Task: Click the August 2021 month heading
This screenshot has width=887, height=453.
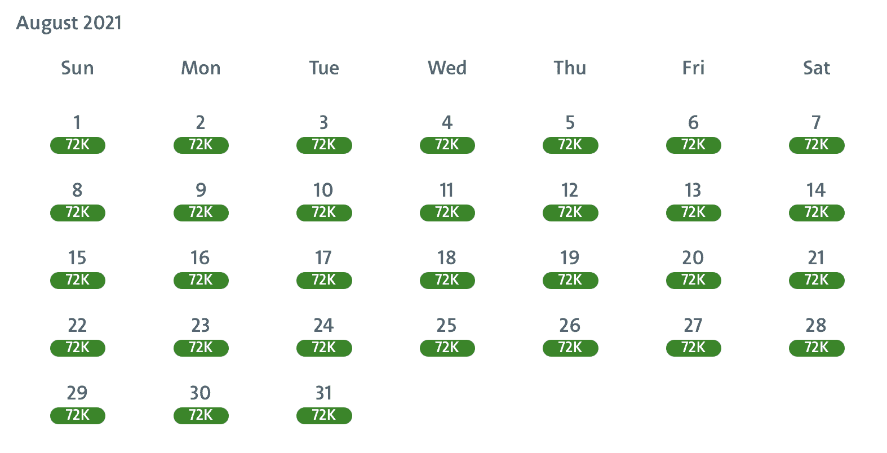Action: pos(69,23)
